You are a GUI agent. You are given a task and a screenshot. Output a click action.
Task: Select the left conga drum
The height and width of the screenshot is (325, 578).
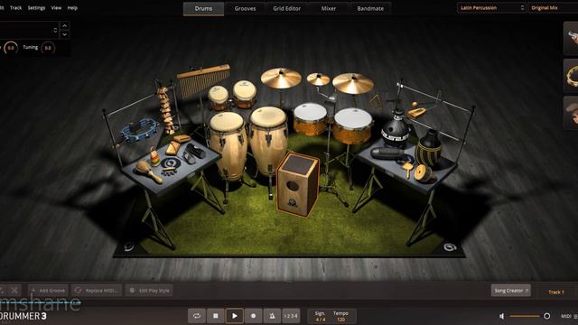pos(228,145)
